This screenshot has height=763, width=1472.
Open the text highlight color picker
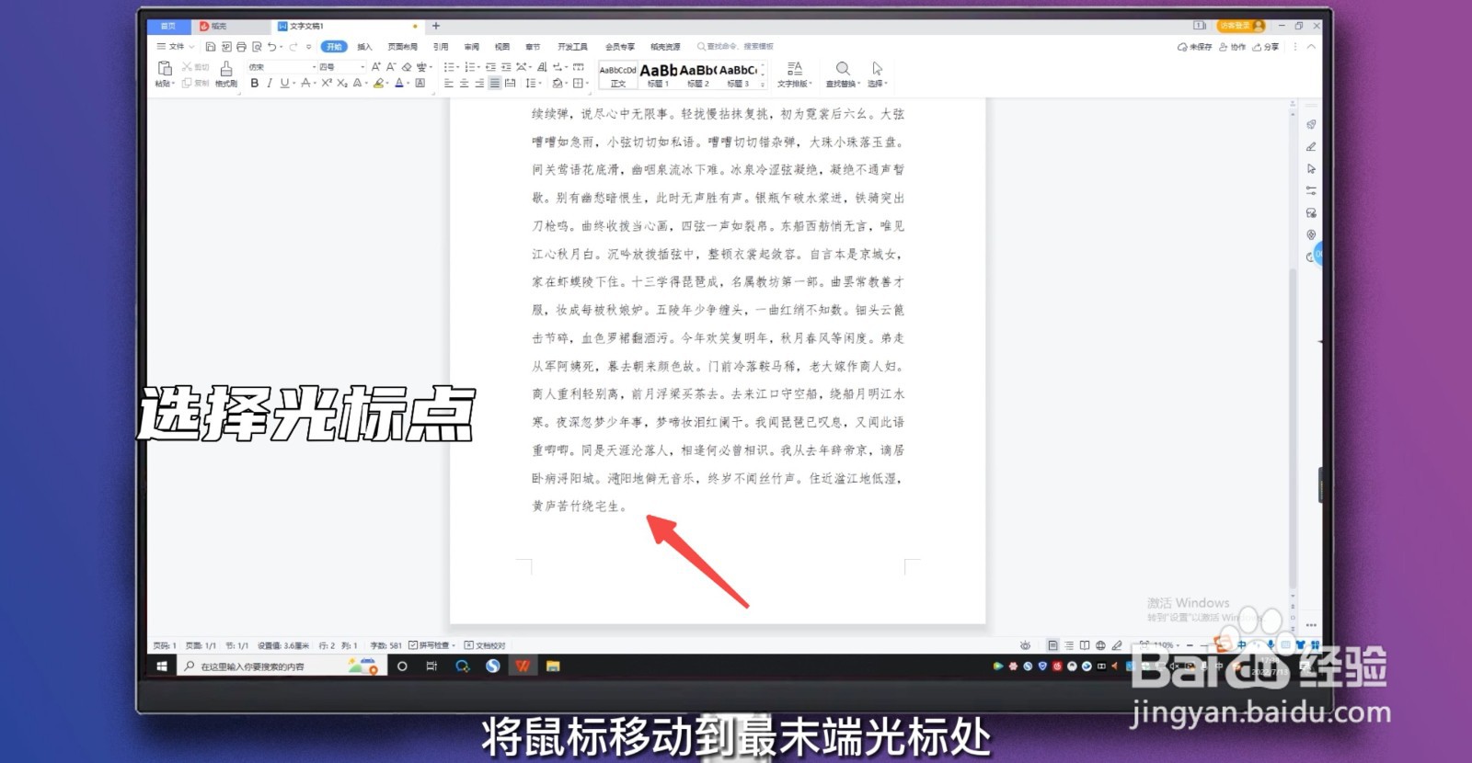pyautogui.click(x=379, y=83)
